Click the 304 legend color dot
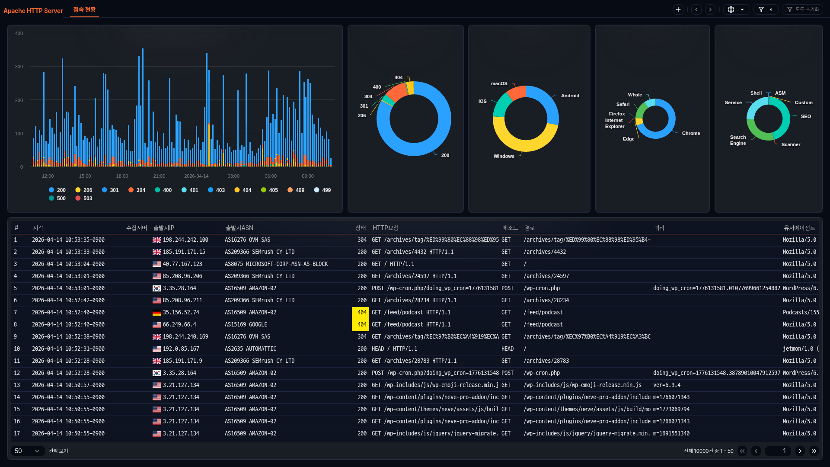 131,190
